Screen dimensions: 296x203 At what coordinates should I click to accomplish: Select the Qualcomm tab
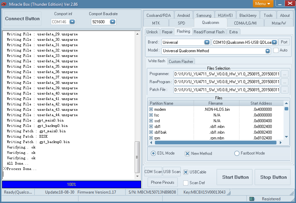coord(210,23)
